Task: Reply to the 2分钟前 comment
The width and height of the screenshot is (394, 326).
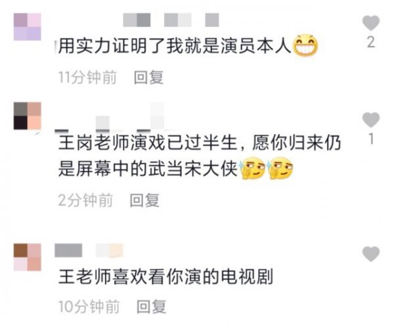Action: (144, 200)
